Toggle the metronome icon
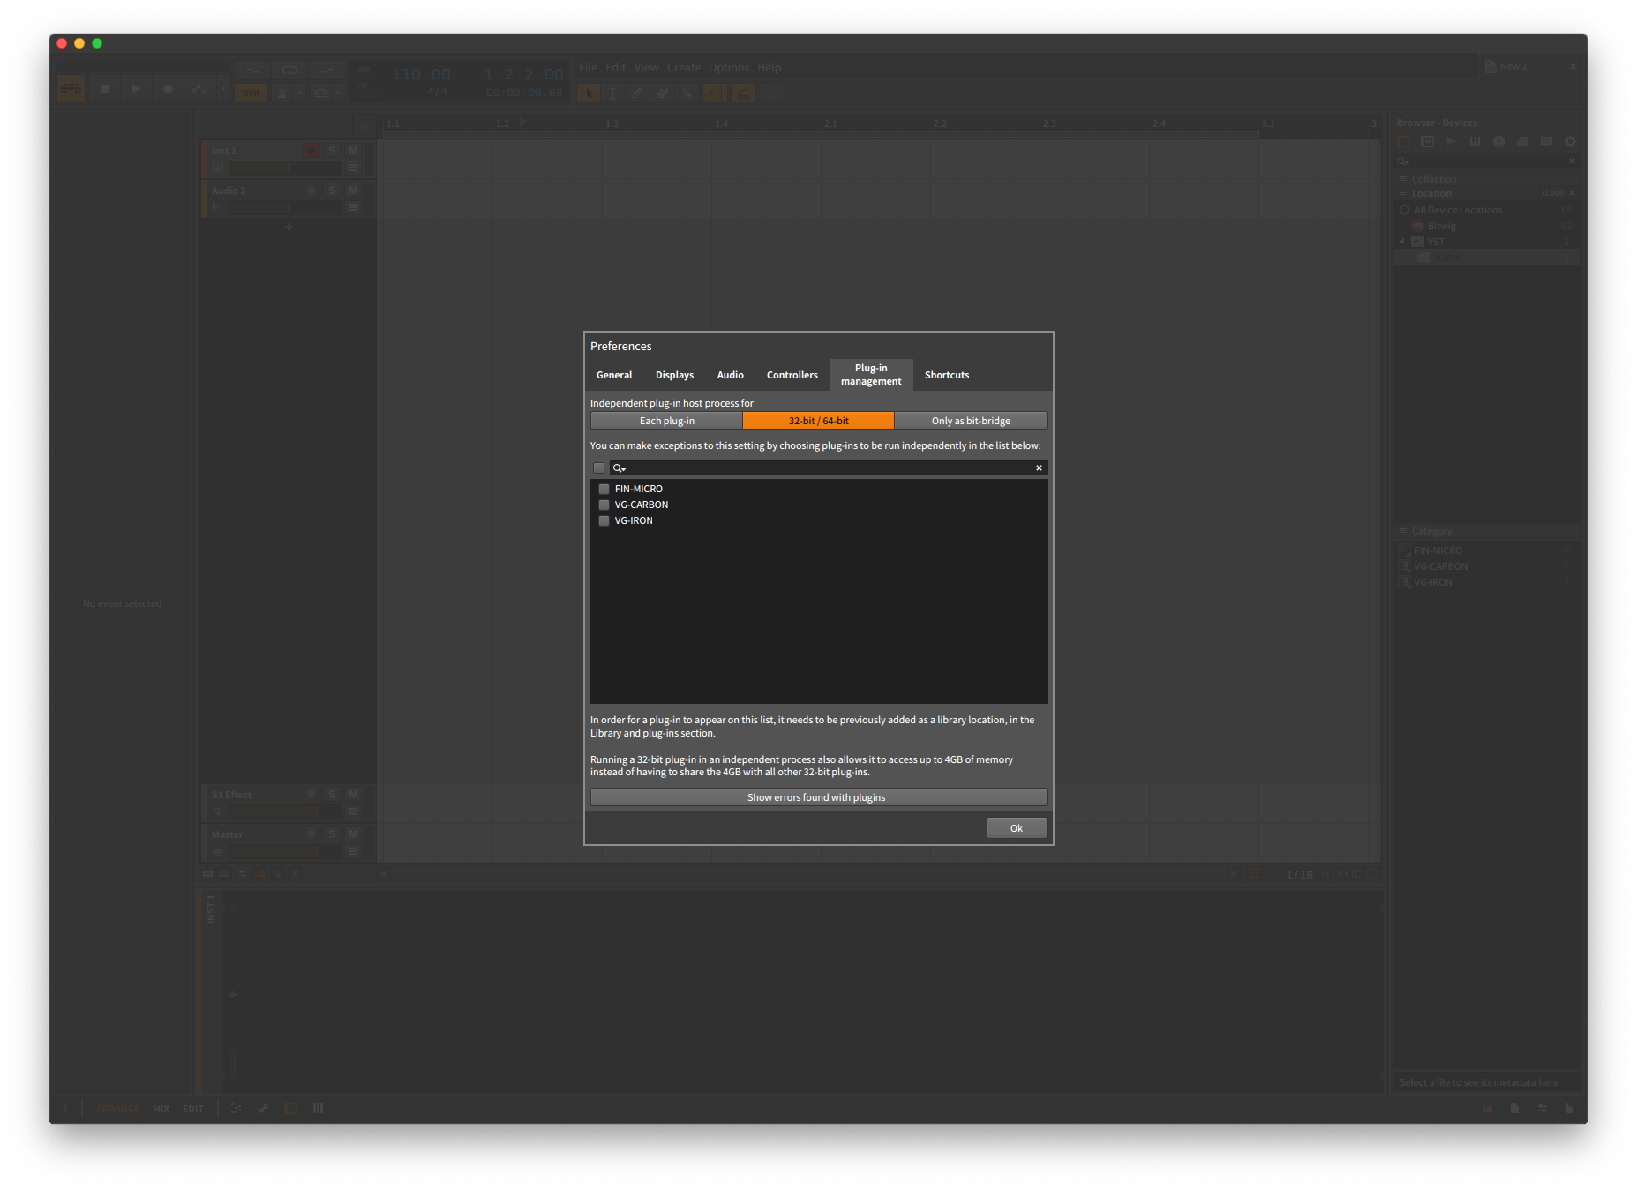The width and height of the screenshot is (1637, 1189). [x=282, y=93]
